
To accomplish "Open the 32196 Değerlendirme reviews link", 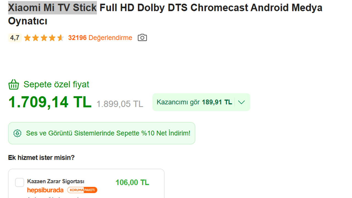I will point(100,38).
